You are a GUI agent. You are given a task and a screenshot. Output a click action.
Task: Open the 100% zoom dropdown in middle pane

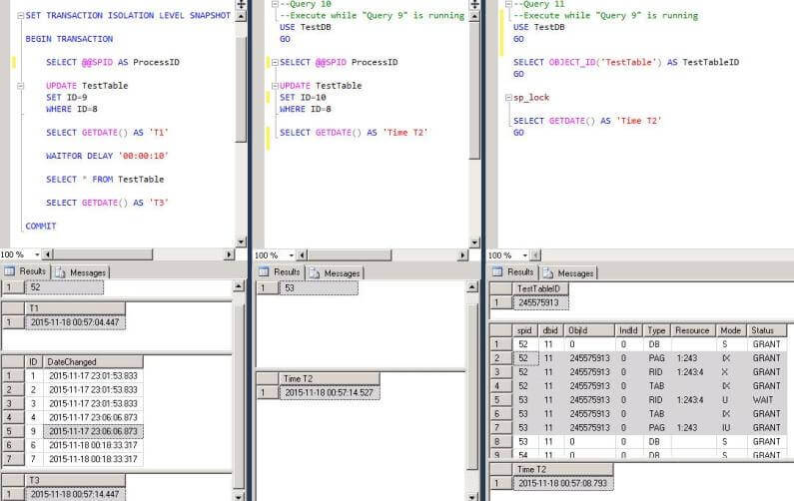click(290, 254)
